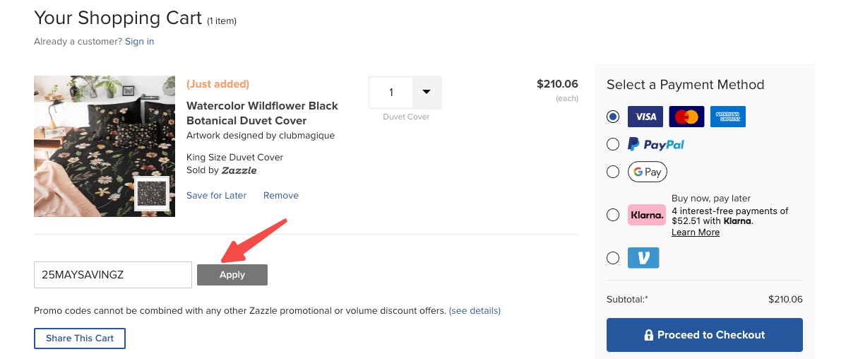Viewport: 846px width, 359px height.
Task: Click the Visa card icon
Action: [x=645, y=117]
